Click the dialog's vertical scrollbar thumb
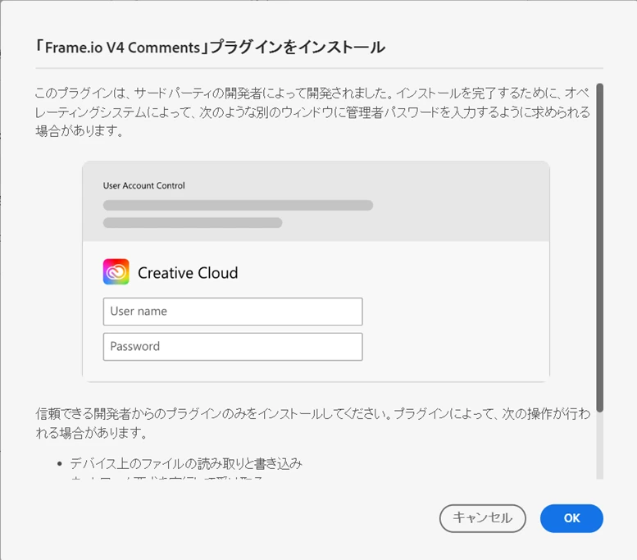This screenshot has width=637, height=560. point(599,248)
